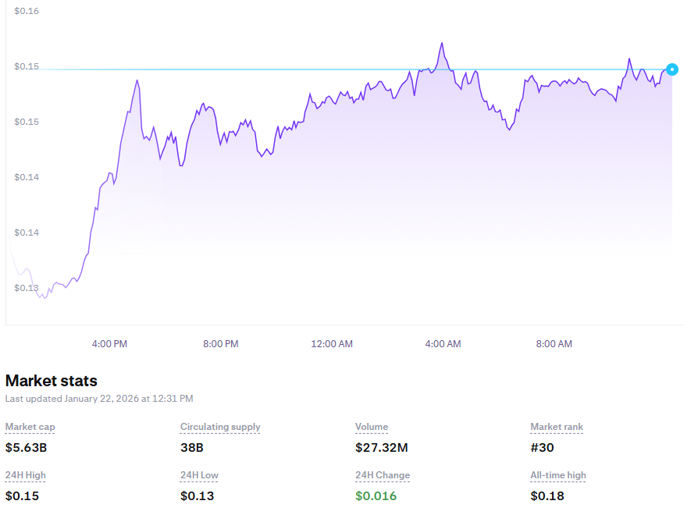Open the Circulating supply explanation
This screenshot has height=522, width=698.
(x=219, y=427)
